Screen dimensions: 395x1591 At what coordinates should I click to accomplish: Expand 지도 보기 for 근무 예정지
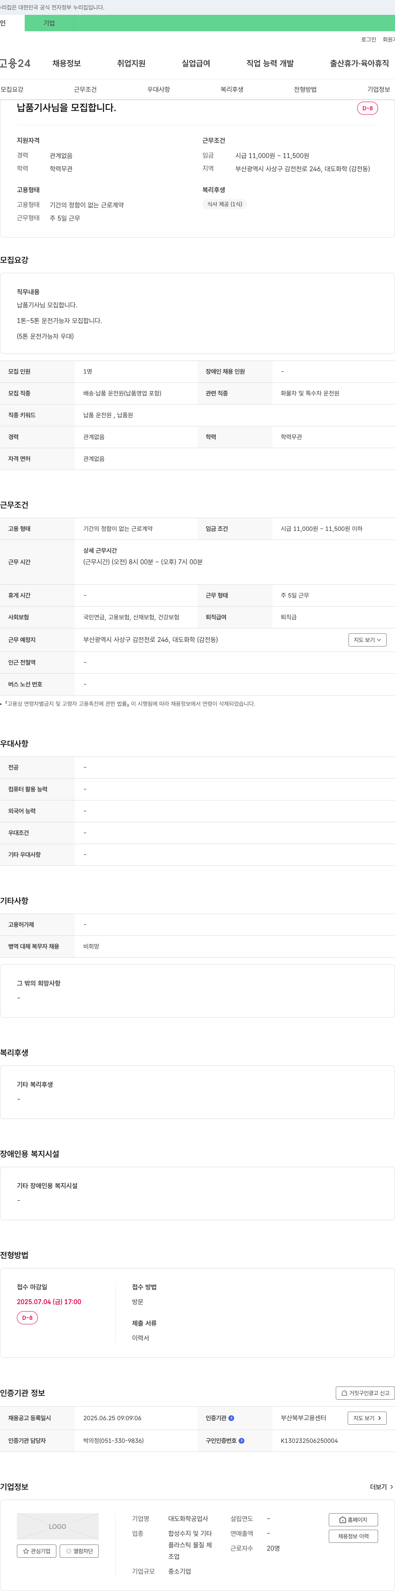tap(367, 640)
